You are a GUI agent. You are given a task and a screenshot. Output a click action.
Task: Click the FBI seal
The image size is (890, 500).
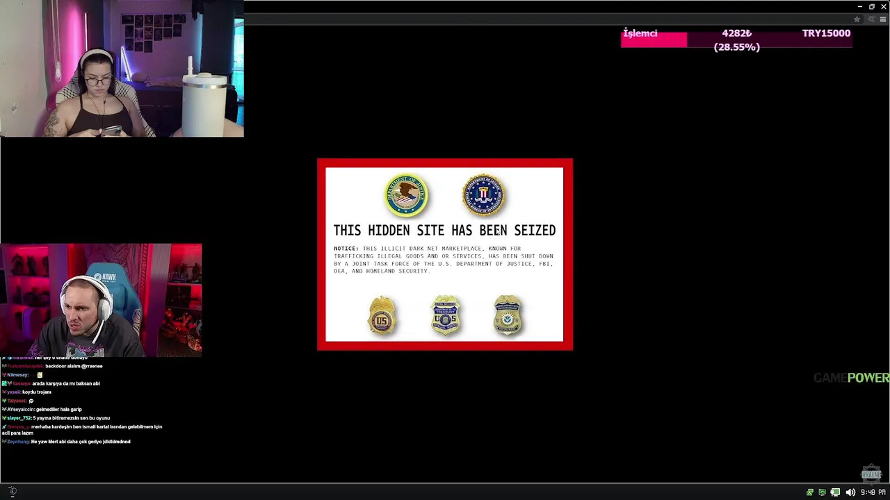[484, 195]
